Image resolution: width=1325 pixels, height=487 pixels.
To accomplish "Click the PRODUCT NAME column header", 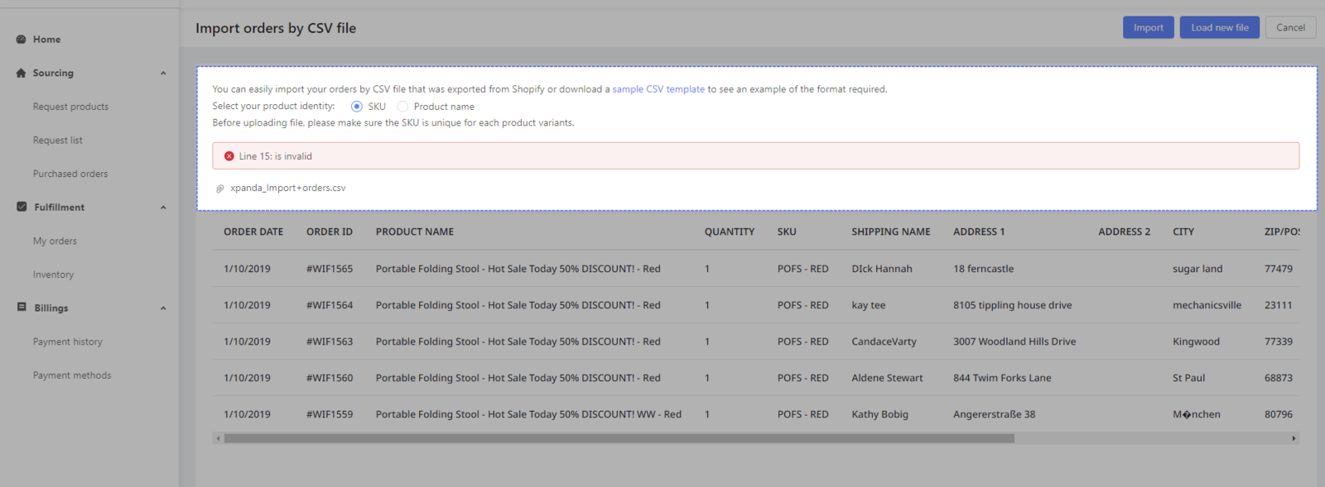I will [x=415, y=232].
